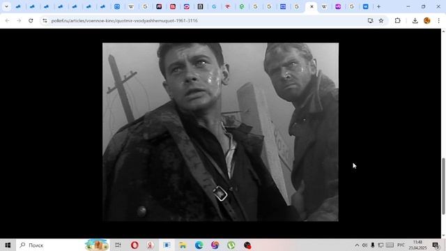View site information icon in address bar
Screen dimensions: 446x251
pyautogui.click(x=45, y=20)
